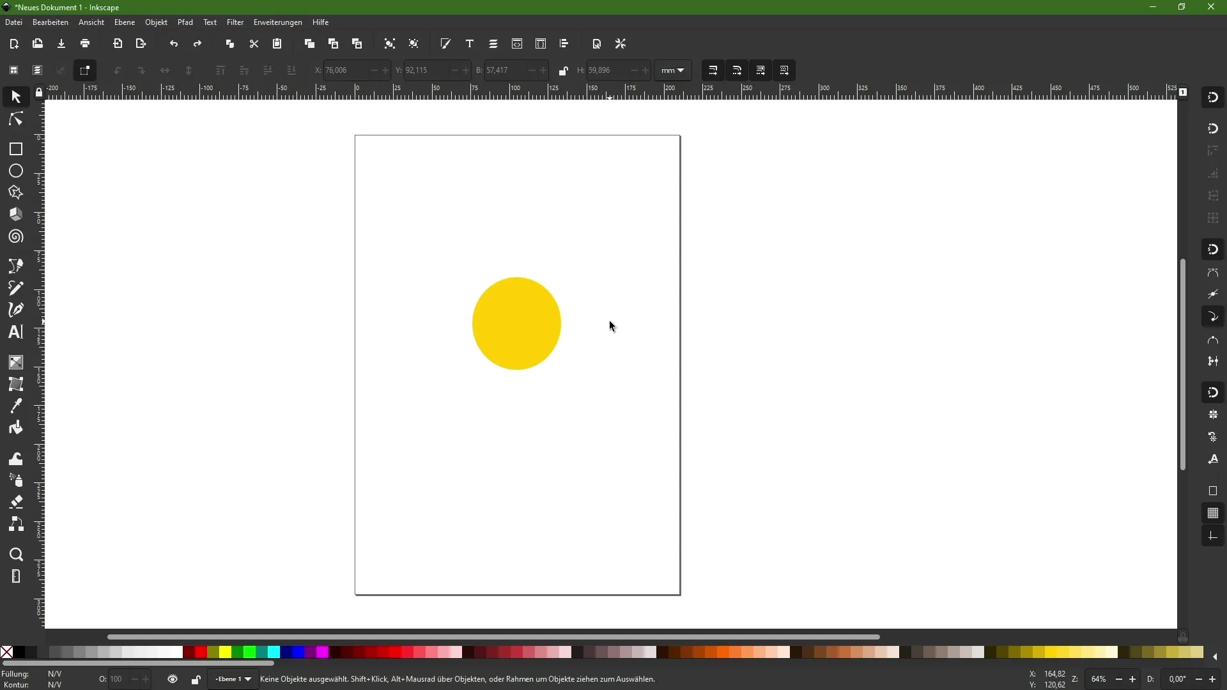This screenshot has height=690, width=1227.
Task: Click the Undo arrow icon
Action: (174, 43)
